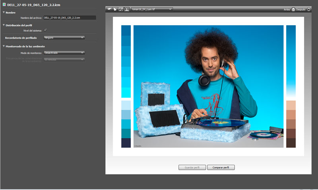Click the bright cyan swatch in left strip
This screenshot has height=190, width=318.
click(126, 92)
